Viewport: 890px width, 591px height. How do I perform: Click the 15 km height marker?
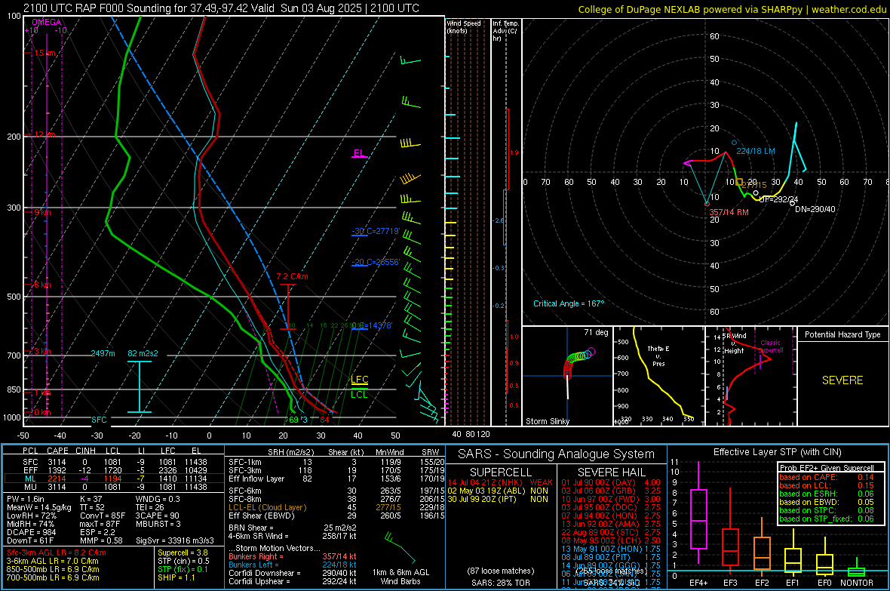tap(44, 53)
